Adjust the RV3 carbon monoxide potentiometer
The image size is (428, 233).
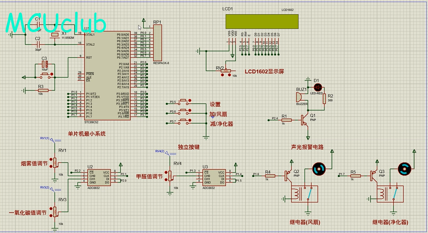tap(55, 212)
